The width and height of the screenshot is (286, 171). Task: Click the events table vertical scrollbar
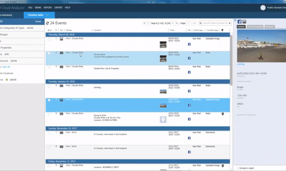pyautogui.click(x=231, y=60)
